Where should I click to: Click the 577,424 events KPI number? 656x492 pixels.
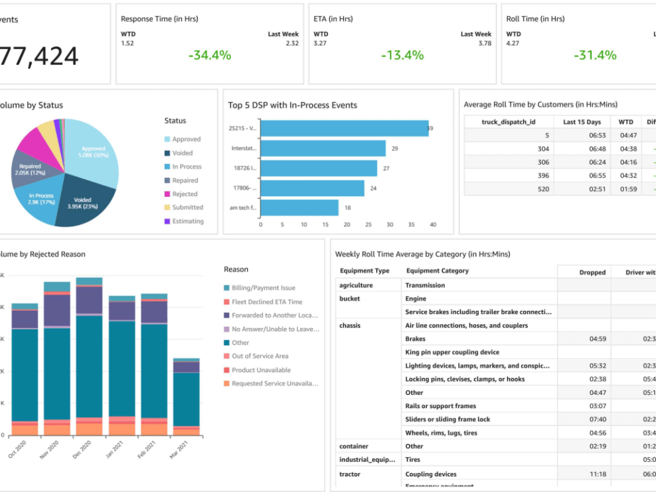click(x=41, y=56)
